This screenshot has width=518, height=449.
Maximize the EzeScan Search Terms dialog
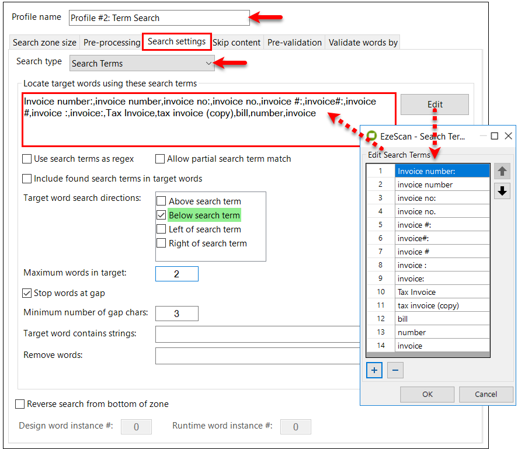point(494,136)
